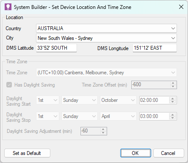Decrease Daylight Saving Adjustment with down arrow
The image size is (188, 163).
point(103,133)
